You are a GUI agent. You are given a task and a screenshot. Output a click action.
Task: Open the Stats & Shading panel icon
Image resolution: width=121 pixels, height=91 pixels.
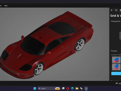116,10
